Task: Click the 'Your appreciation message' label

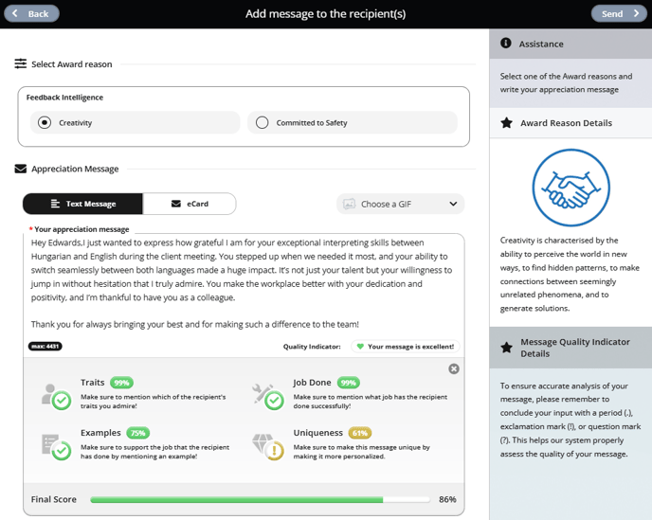Action: point(81,229)
